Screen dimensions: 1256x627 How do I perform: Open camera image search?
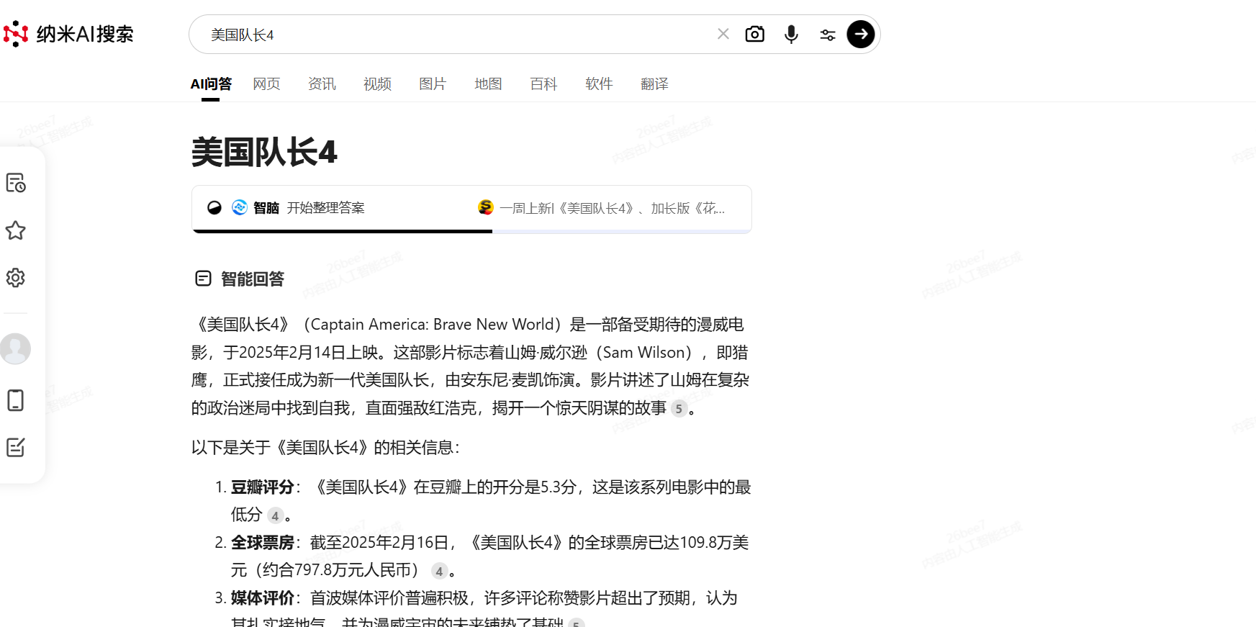coord(755,34)
